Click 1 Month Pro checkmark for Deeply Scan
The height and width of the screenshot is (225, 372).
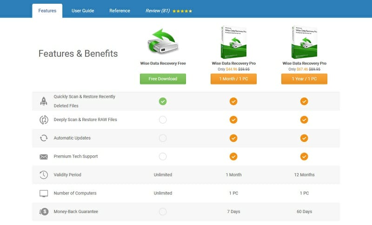(233, 120)
